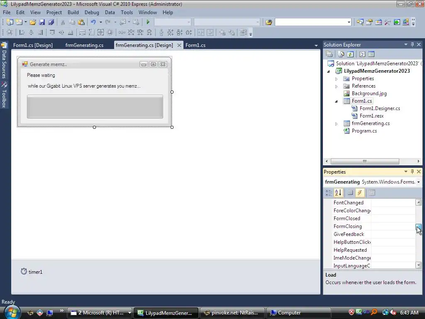The image size is (425, 319).
Task: Open pinvoke.net taskbar window
Action: click(232, 313)
